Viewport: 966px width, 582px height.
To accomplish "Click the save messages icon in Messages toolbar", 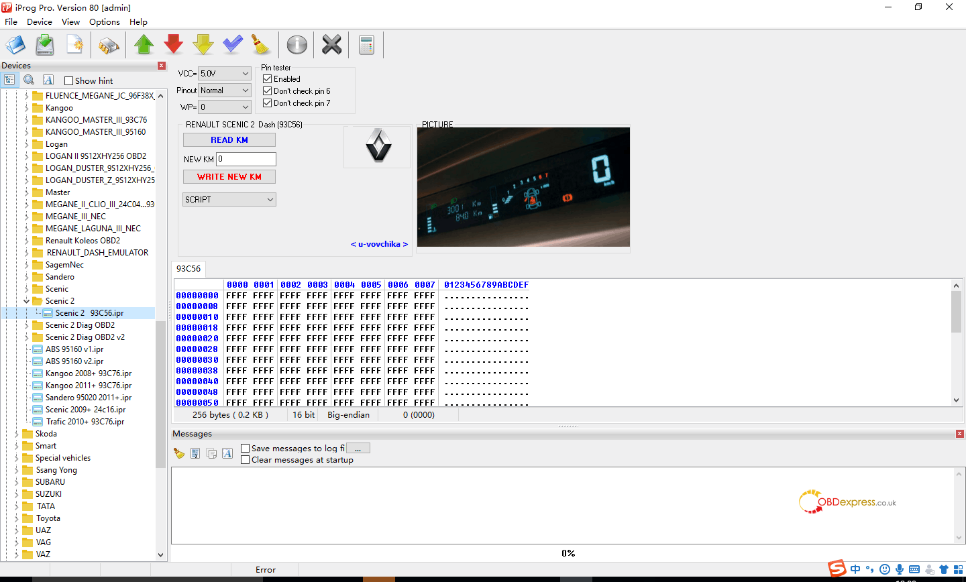I will click(x=195, y=454).
